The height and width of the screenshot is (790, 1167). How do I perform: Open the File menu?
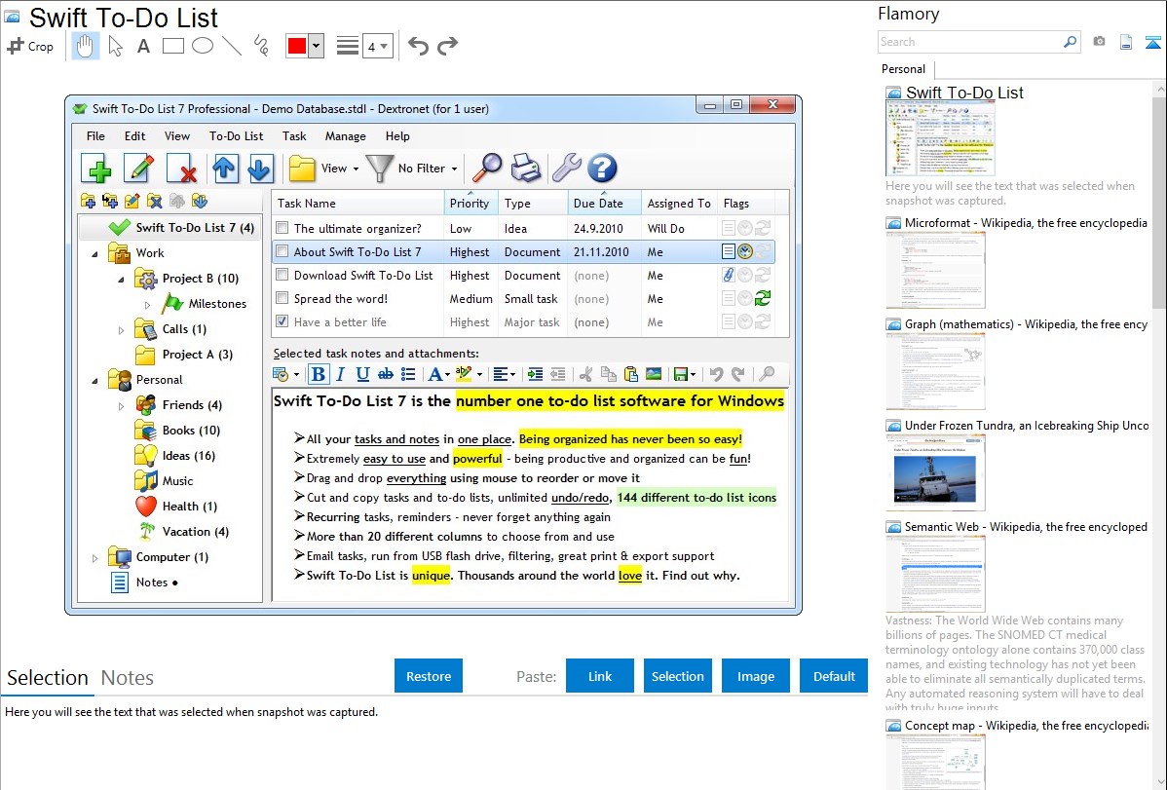[x=95, y=136]
